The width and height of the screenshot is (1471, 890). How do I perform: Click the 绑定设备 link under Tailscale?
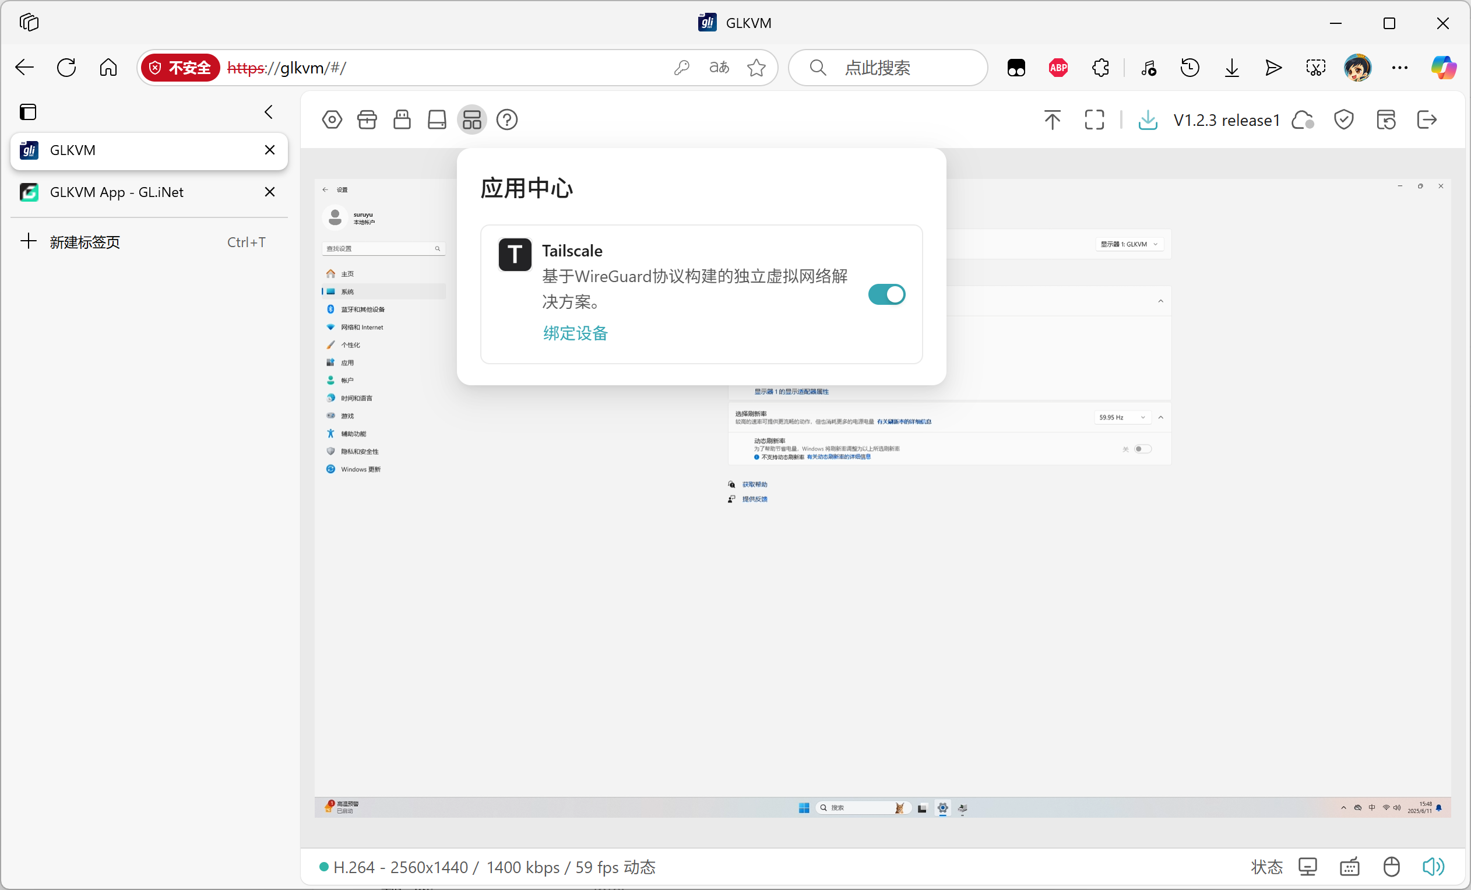point(575,333)
